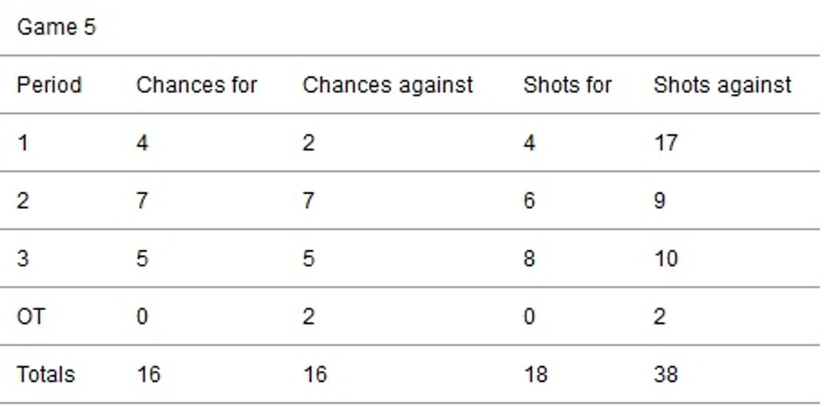Viewport: 834px width, 416px height.
Task: Select Totals Shots for value 18
Action: 535,374
